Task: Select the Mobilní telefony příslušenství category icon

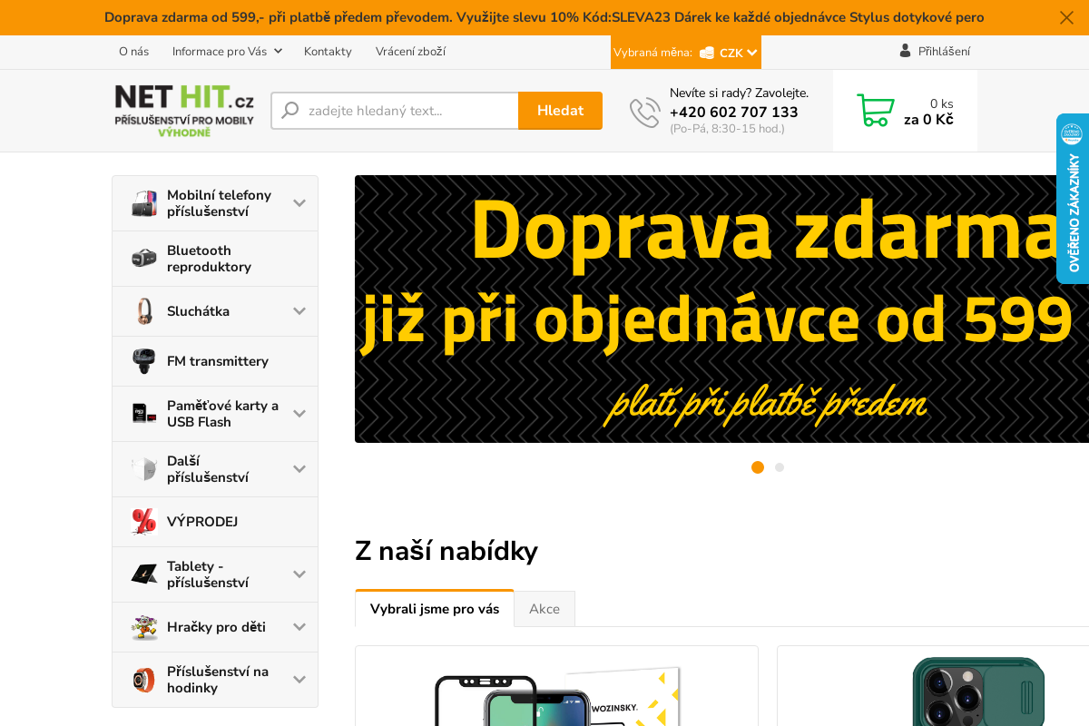Action: click(x=142, y=202)
